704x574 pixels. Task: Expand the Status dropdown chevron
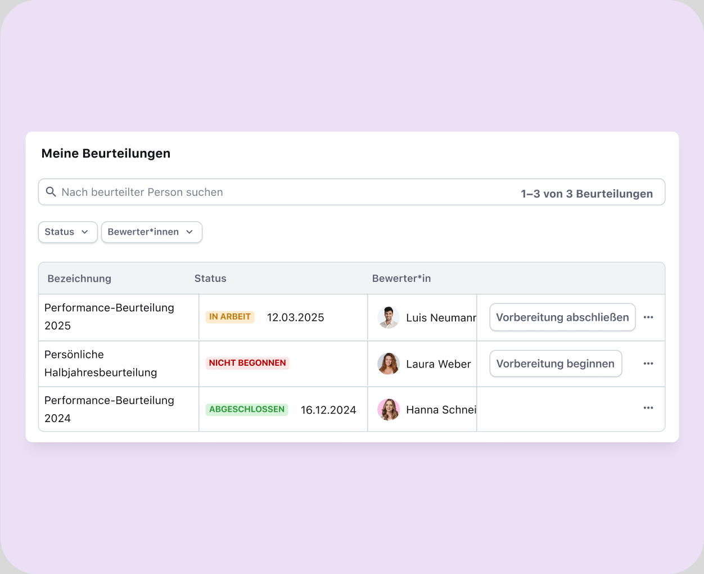tap(85, 232)
